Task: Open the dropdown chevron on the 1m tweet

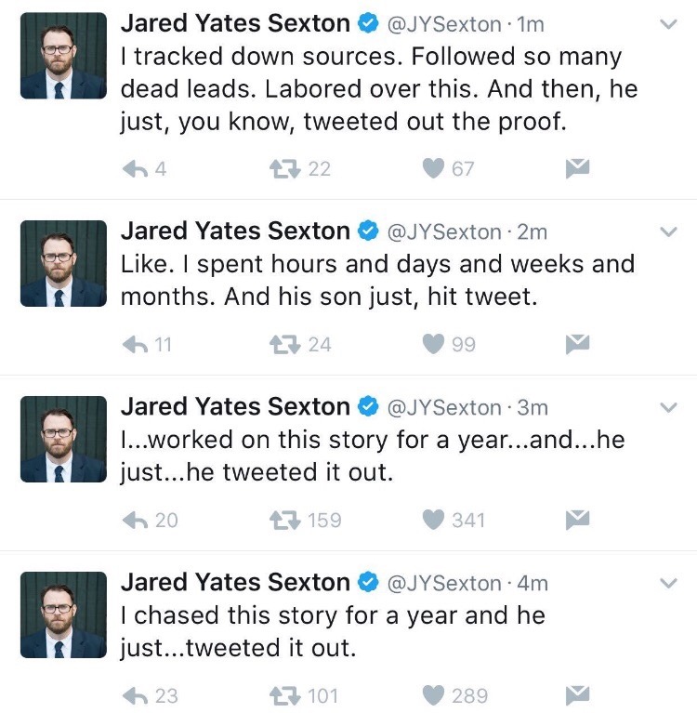Action: click(x=667, y=26)
